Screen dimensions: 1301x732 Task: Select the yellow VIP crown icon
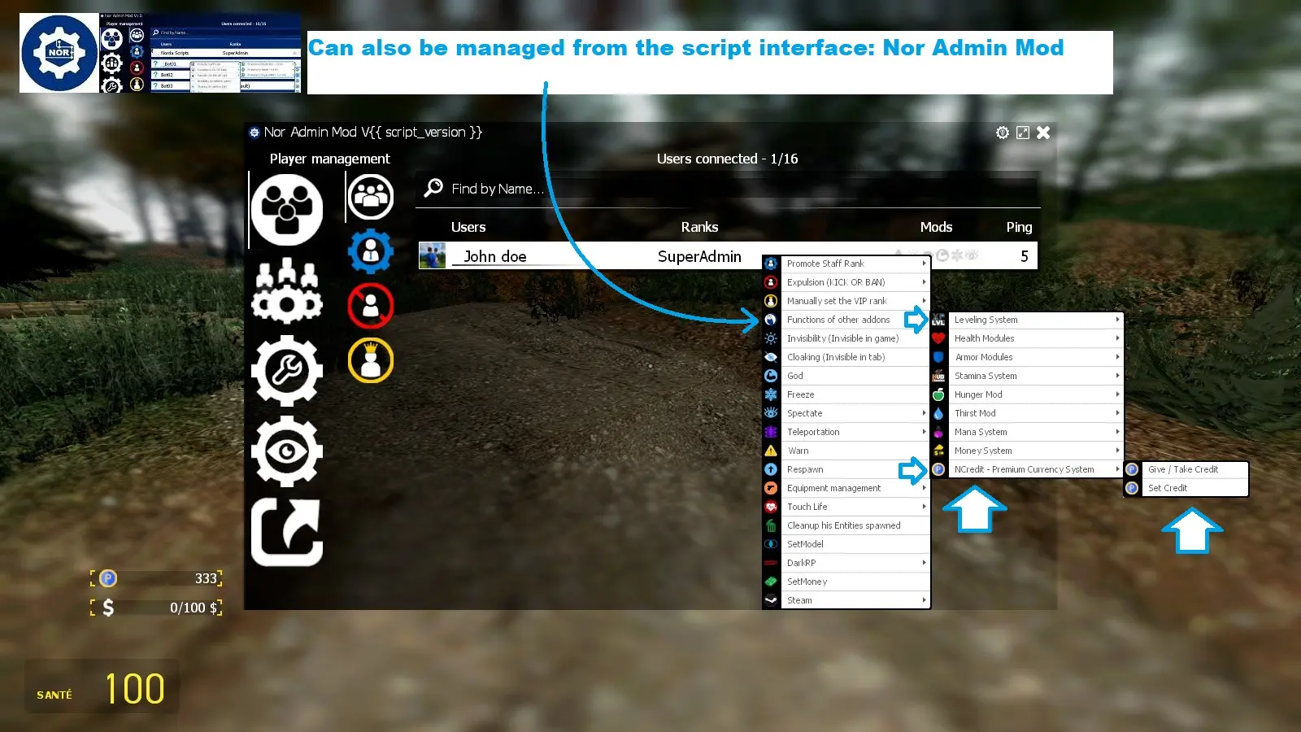click(371, 360)
